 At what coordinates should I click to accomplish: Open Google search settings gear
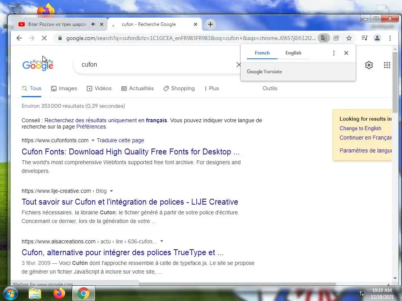369,65
